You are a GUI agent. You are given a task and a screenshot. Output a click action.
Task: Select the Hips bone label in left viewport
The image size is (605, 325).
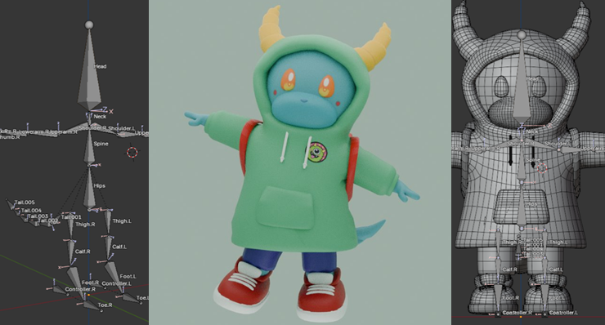coord(99,185)
